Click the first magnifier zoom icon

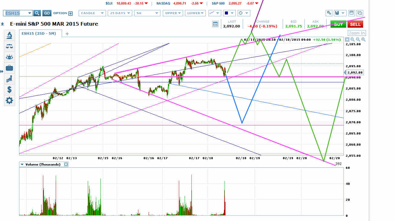[x=353, y=39]
